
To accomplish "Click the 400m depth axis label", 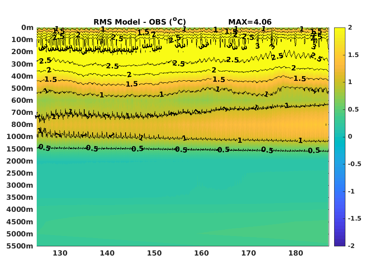I will pyautogui.click(x=23, y=76).
